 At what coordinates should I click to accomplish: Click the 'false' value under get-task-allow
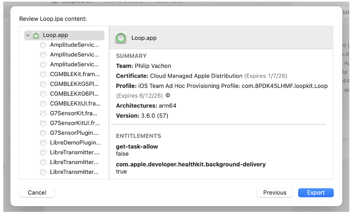point(122,154)
